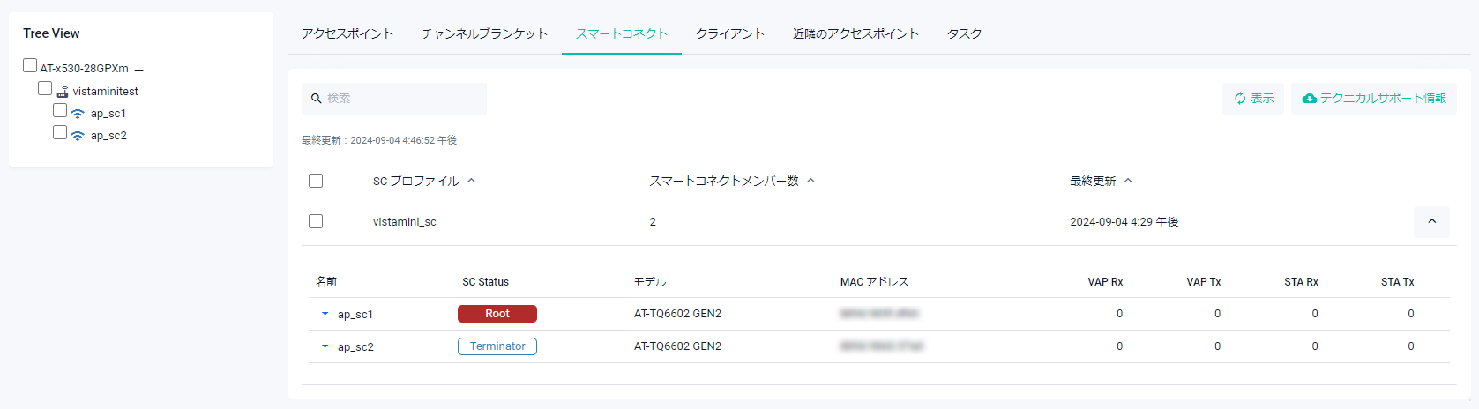Expand the ap_sc1 member row arrow
The height and width of the screenshot is (409, 1479).
pyautogui.click(x=325, y=314)
